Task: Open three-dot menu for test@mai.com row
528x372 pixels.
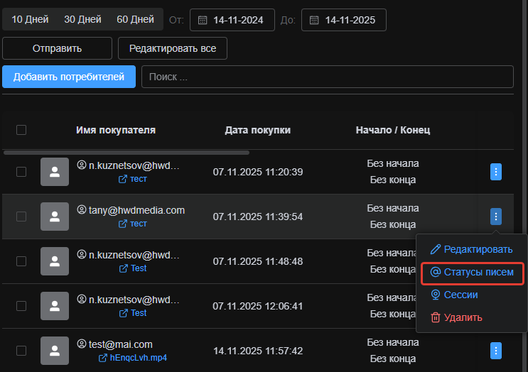Action: coord(496,351)
